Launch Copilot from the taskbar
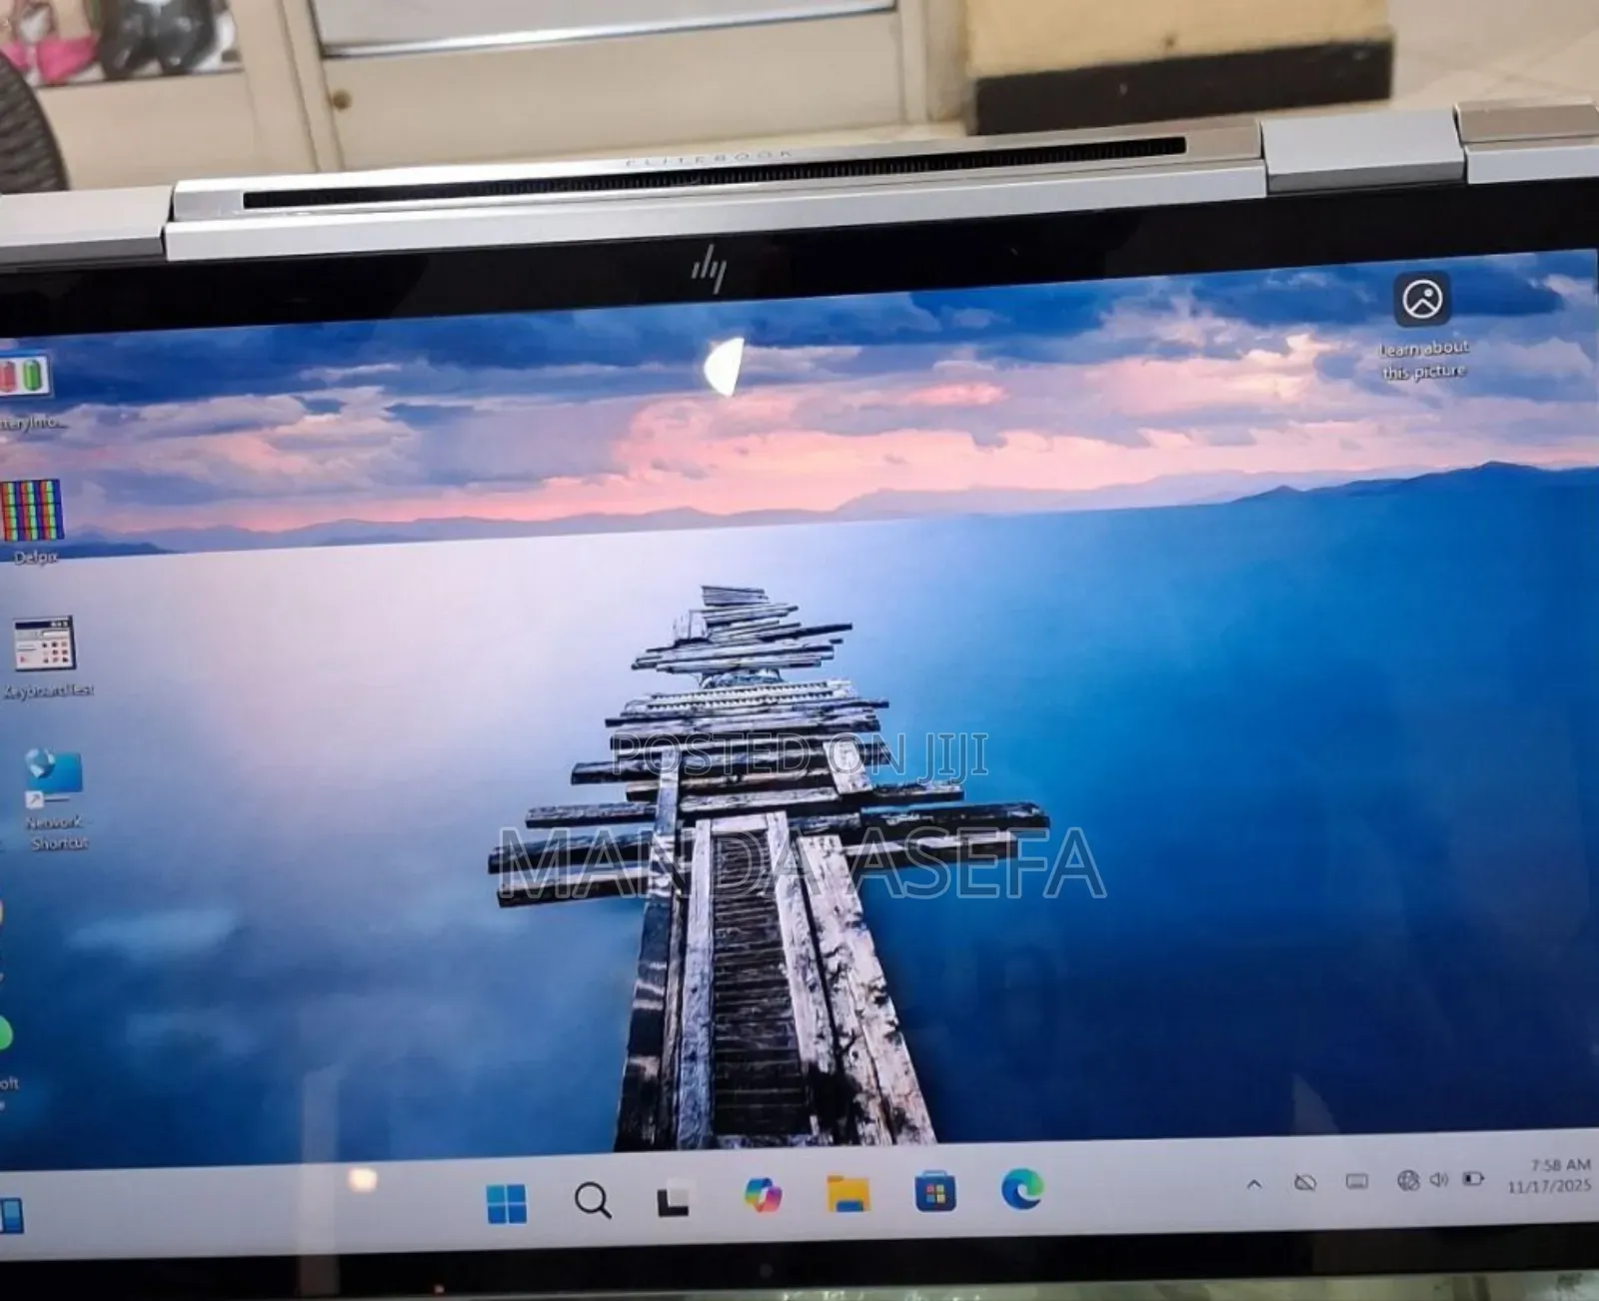 pyautogui.click(x=764, y=1195)
